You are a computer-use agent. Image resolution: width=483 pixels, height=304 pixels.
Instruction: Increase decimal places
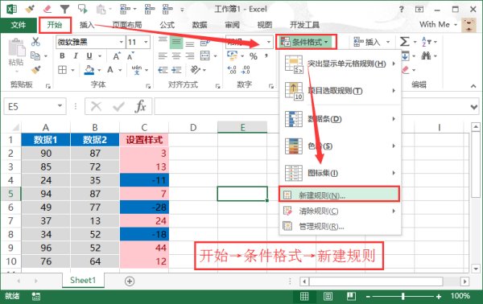(232, 70)
